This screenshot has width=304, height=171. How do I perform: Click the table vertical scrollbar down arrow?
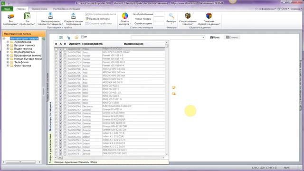click(x=167, y=154)
